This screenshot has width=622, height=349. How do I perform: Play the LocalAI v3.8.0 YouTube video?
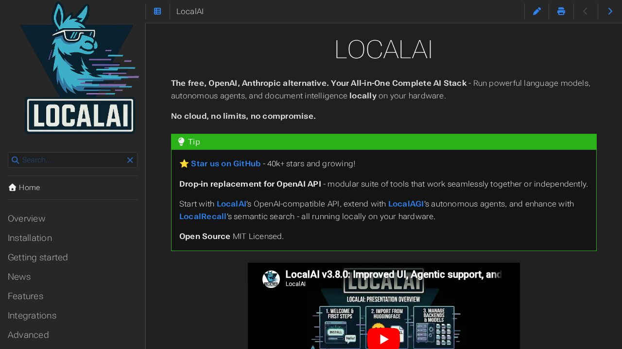click(x=383, y=339)
